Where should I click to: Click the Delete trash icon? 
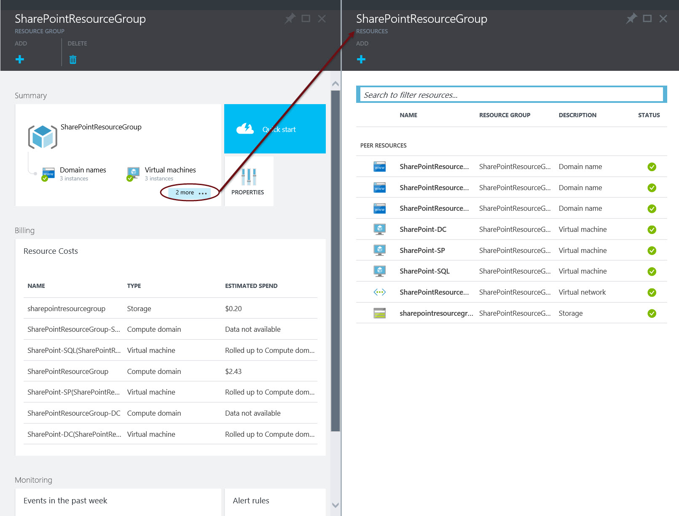pos(73,59)
